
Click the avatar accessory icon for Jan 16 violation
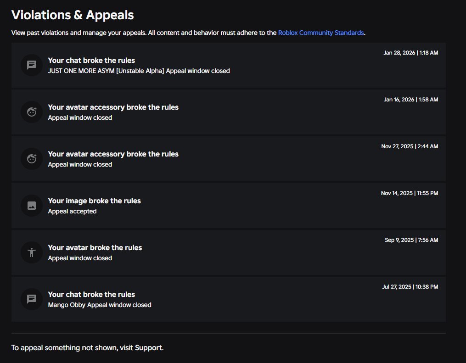[x=32, y=112]
